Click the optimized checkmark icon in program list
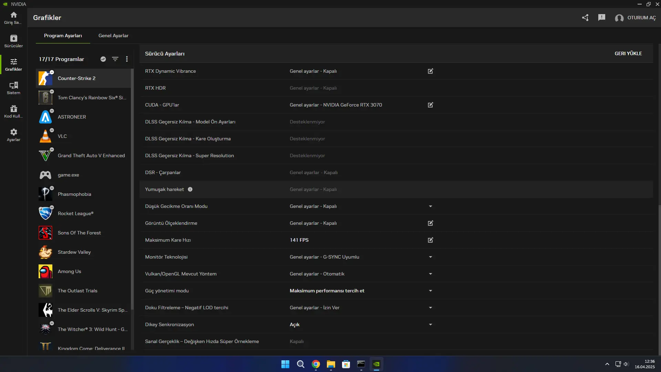Screen dimensions: 661x372 click(103, 59)
